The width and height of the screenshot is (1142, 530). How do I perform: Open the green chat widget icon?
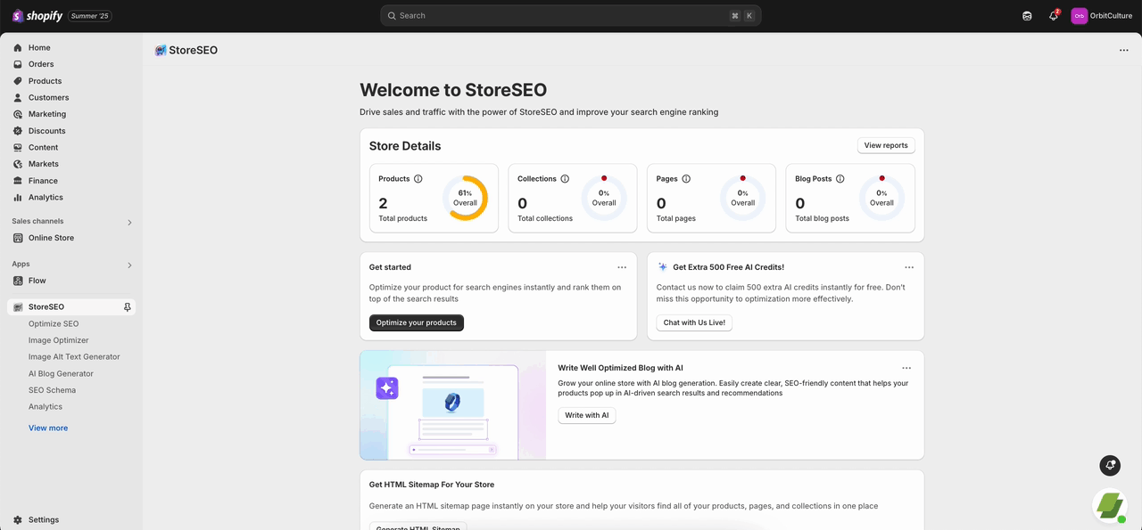[1110, 506]
